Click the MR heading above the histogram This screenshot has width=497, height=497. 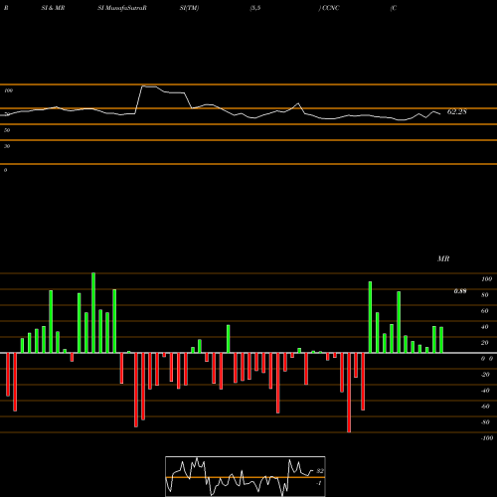(443, 258)
